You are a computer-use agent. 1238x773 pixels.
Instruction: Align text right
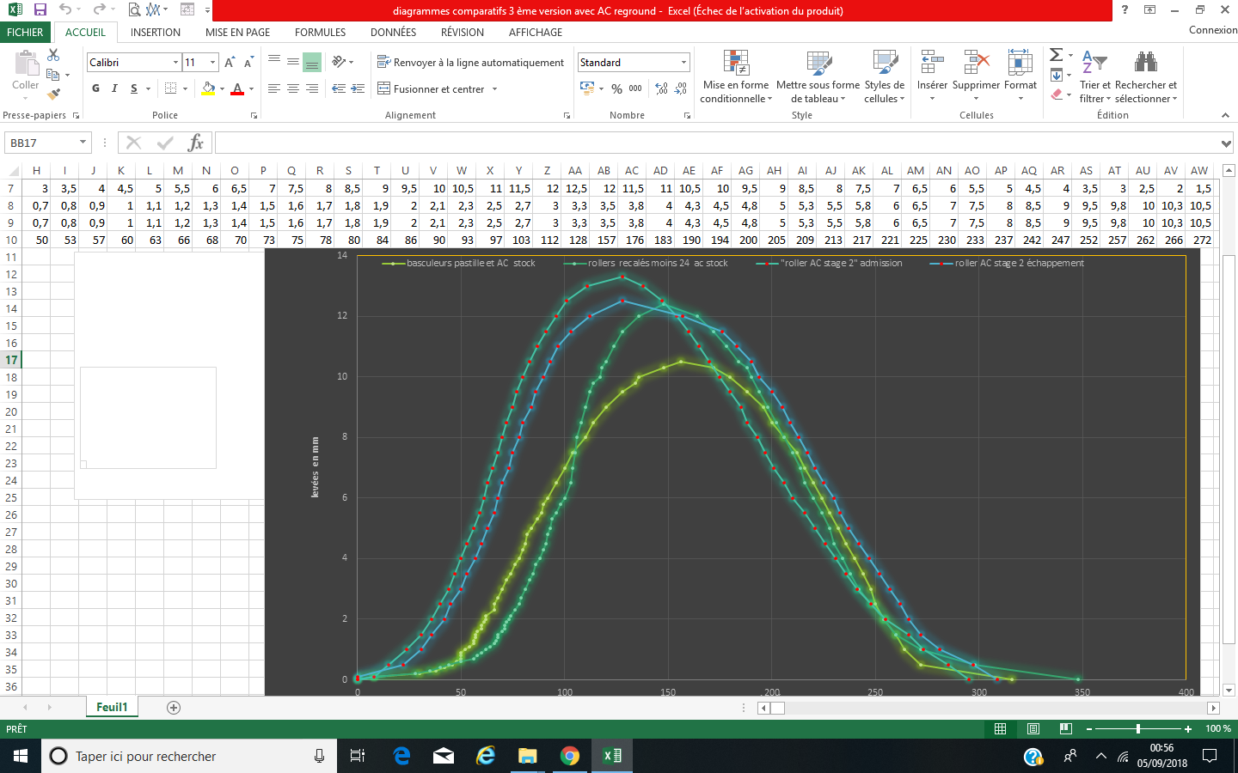[x=312, y=88]
